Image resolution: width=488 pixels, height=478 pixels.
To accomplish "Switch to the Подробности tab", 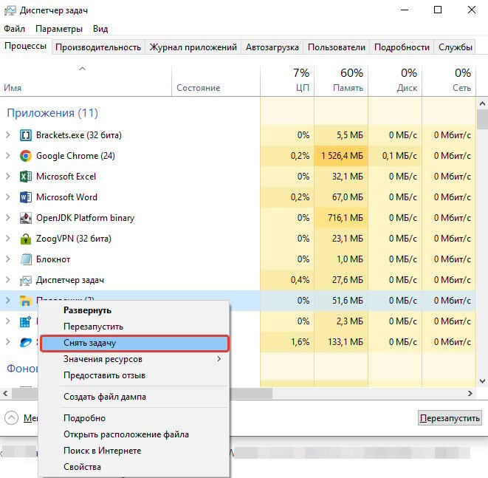I will click(402, 47).
